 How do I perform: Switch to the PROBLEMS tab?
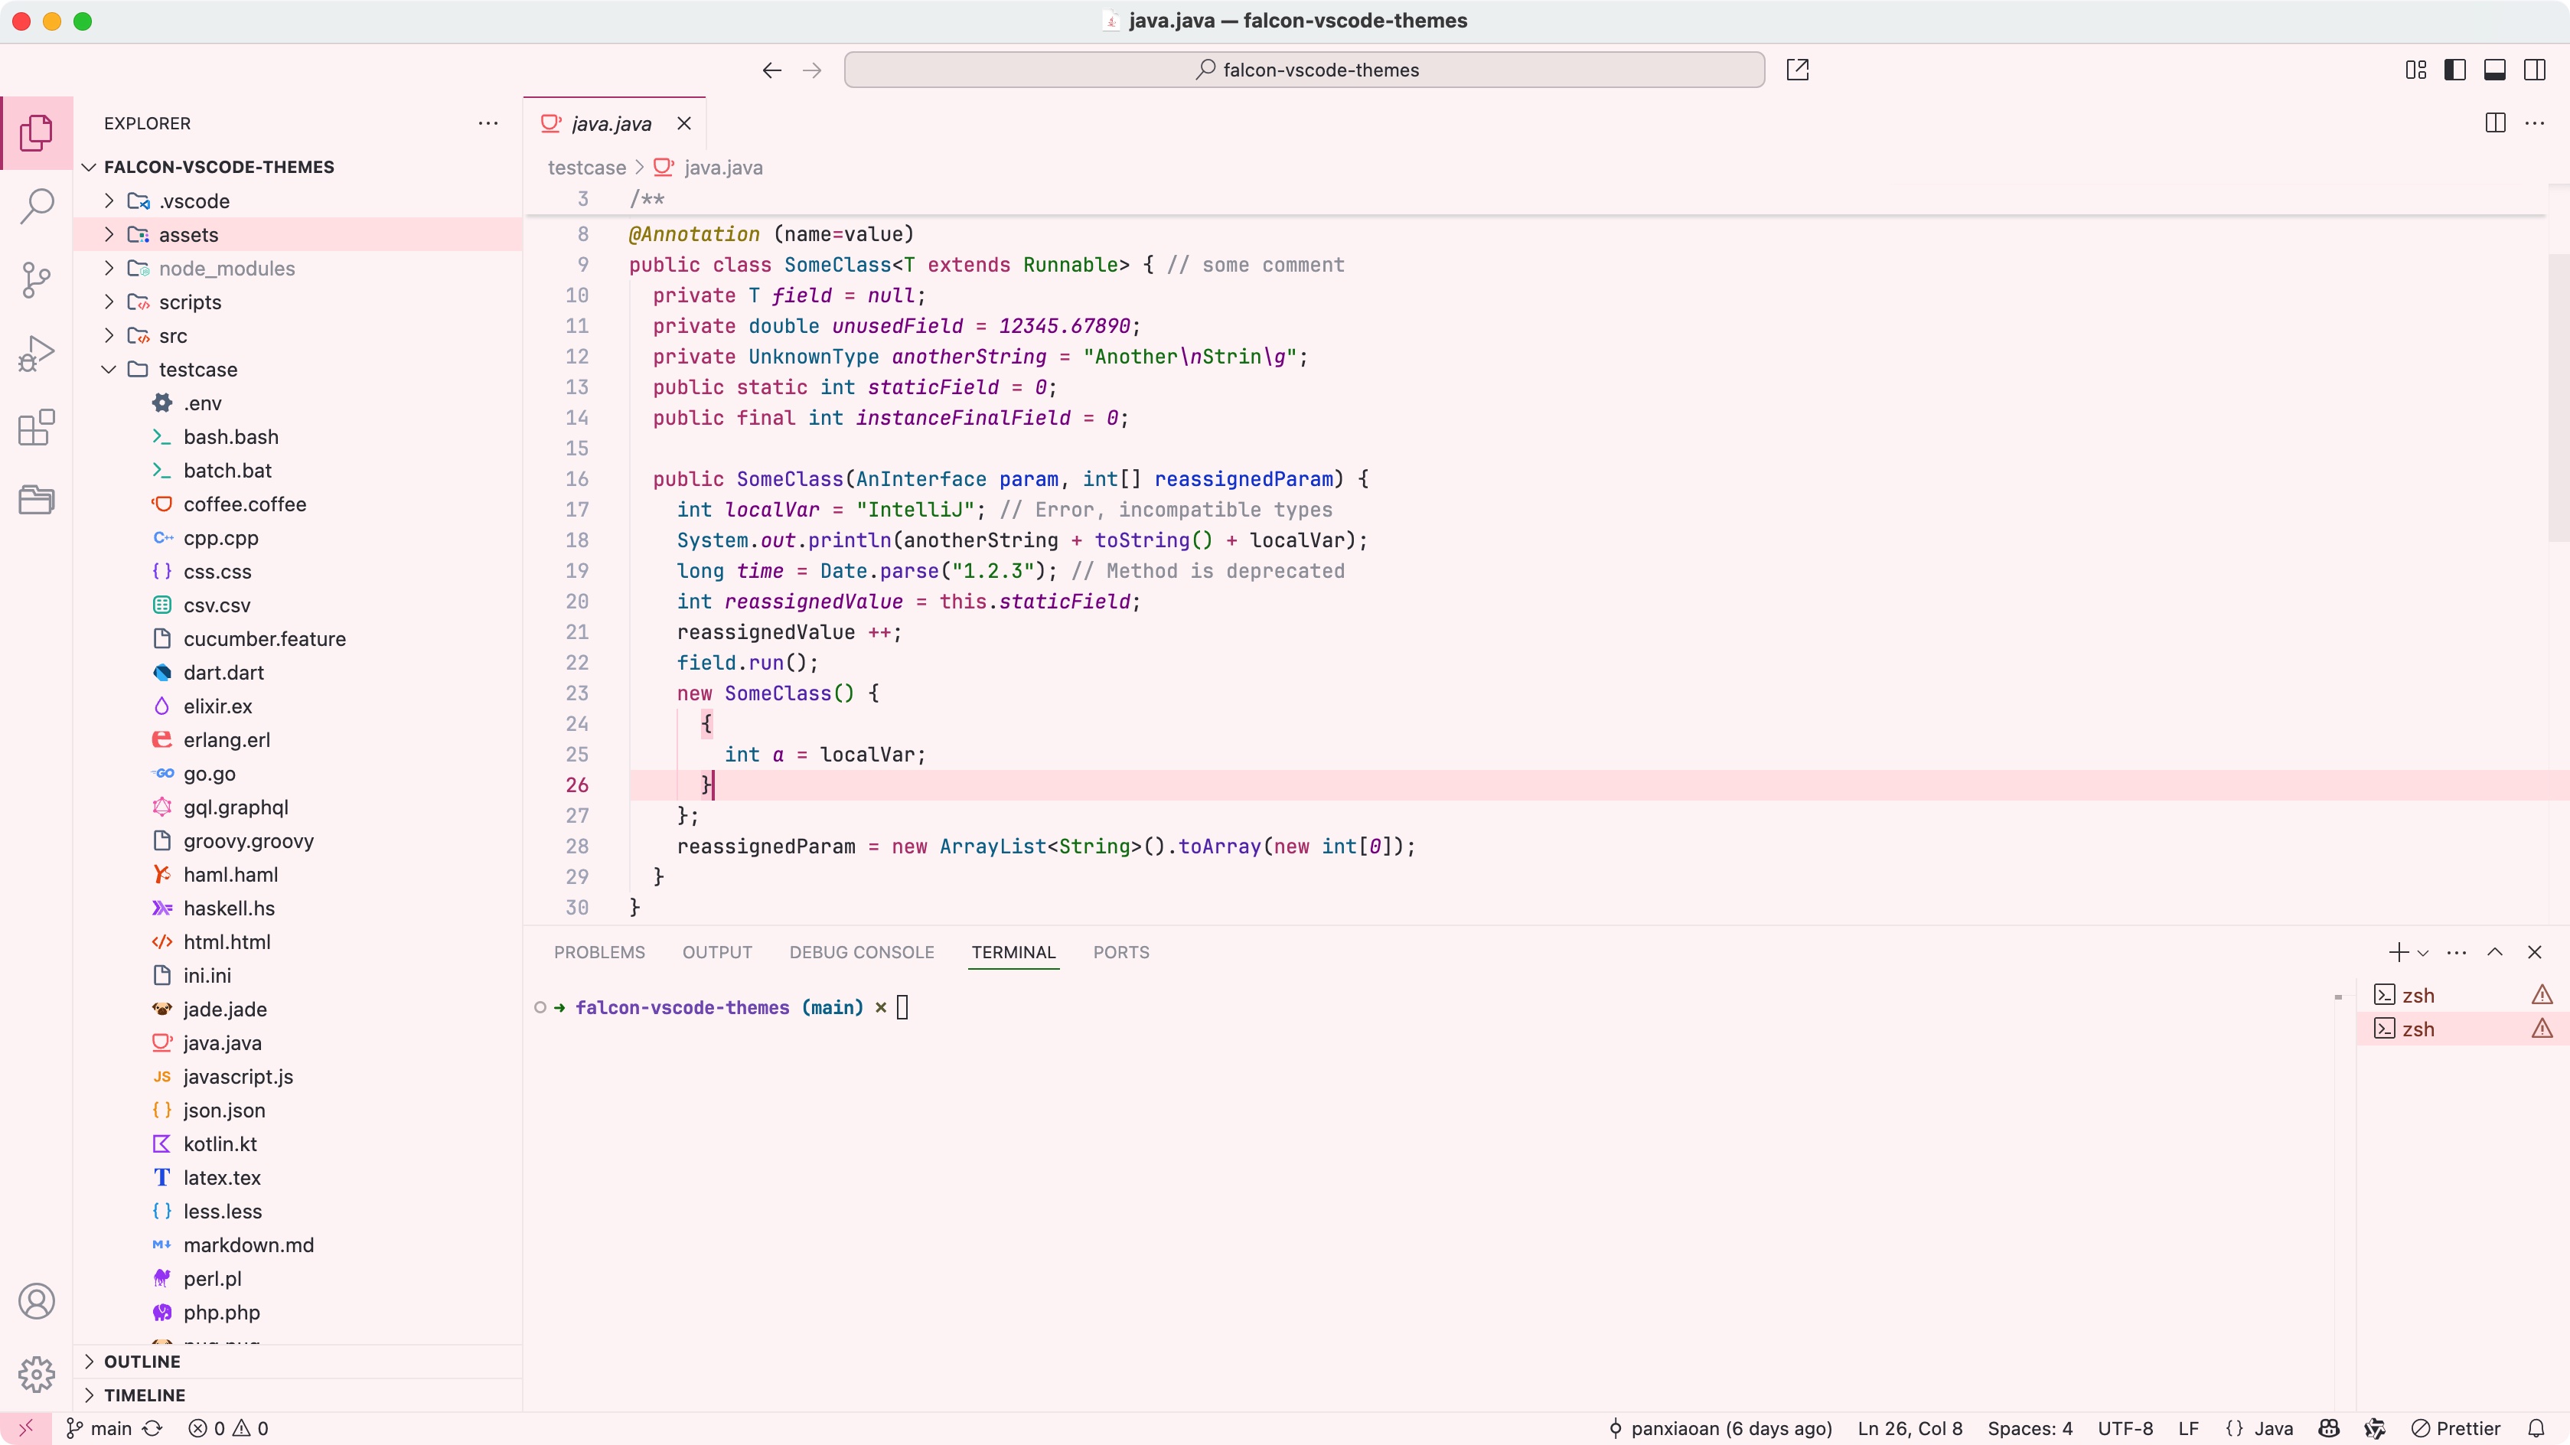click(x=598, y=952)
